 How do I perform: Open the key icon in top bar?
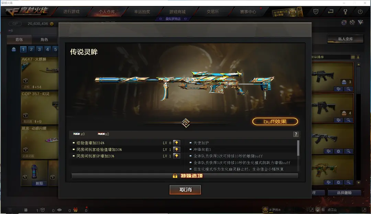345,12
